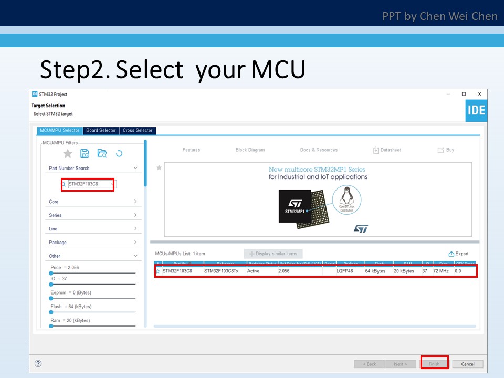
Task: Click the Linux penguin in the banner
Action: click(x=346, y=195)
